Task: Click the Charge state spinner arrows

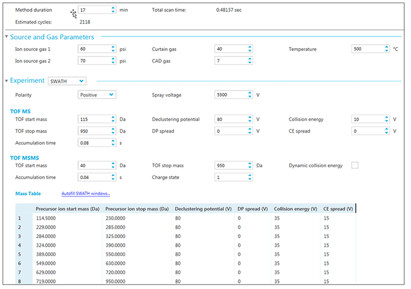Action: (x=249, y=177)
